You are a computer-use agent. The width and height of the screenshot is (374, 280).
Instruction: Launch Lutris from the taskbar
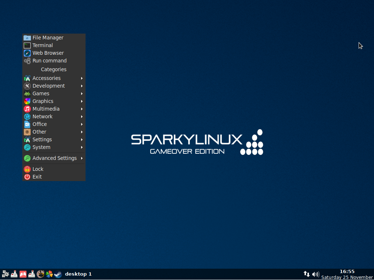pyautogui.click(x=40, y=274)
